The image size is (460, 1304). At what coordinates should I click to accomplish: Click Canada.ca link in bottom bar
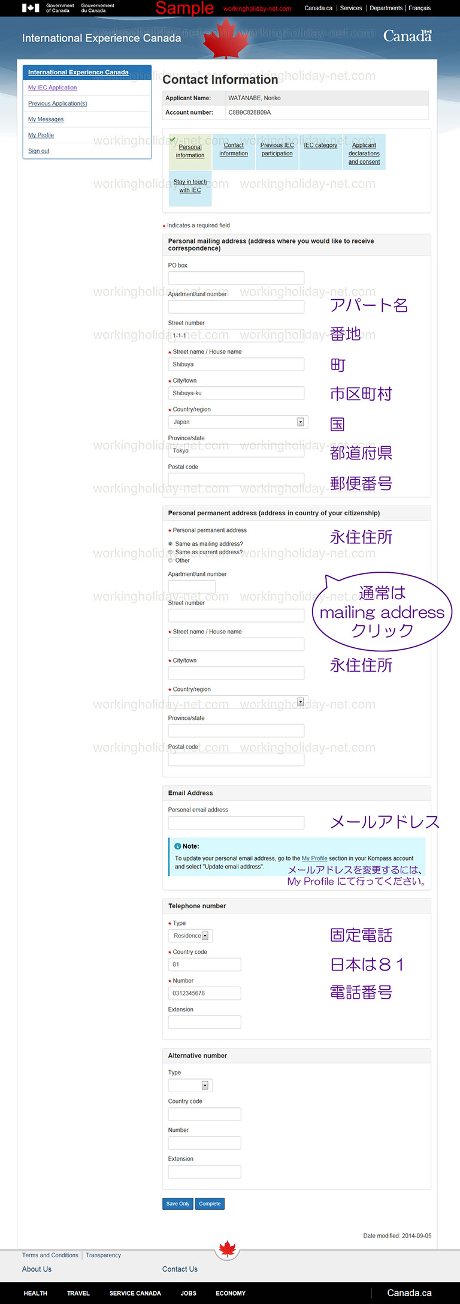tap(409, 1293)
